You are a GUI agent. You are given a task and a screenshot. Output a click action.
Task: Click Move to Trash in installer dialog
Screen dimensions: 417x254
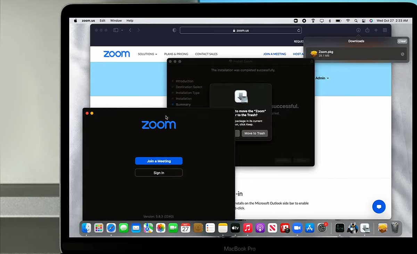(255, 133)
